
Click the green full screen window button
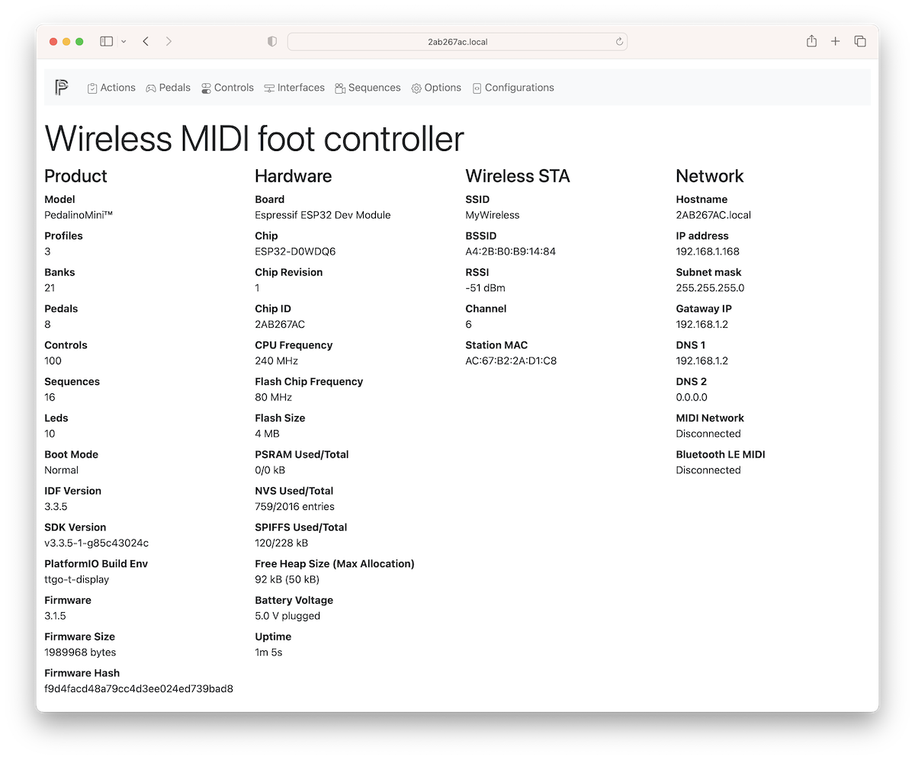79,41
